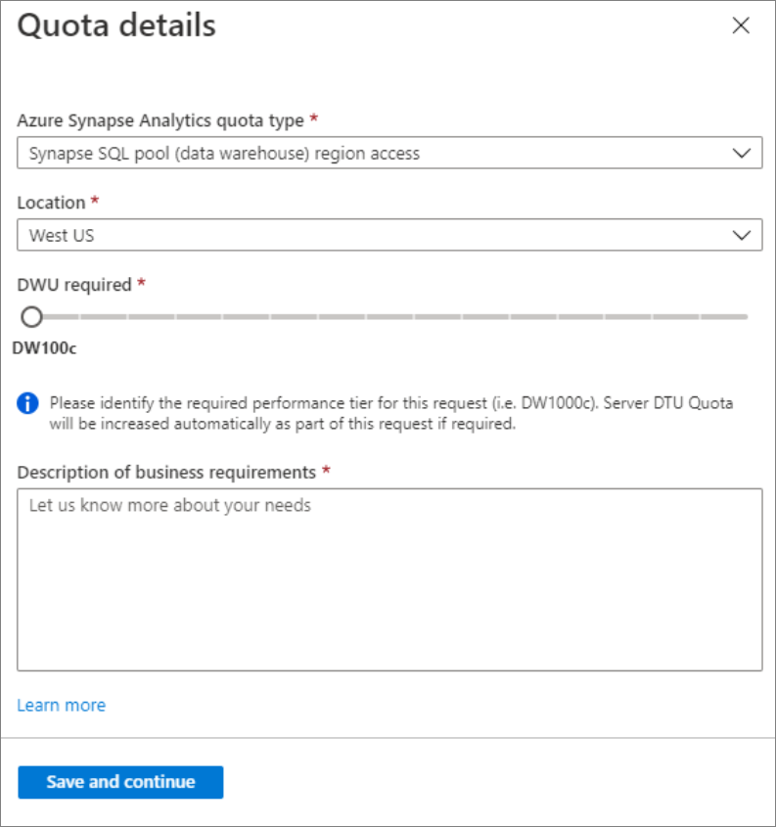Click the blue information icon

click(x=29, y=403)
